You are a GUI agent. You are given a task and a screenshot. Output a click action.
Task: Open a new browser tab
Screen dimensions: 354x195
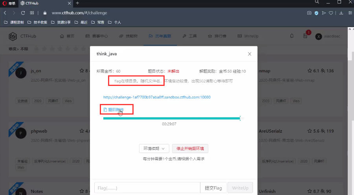(x=77, y=3)
